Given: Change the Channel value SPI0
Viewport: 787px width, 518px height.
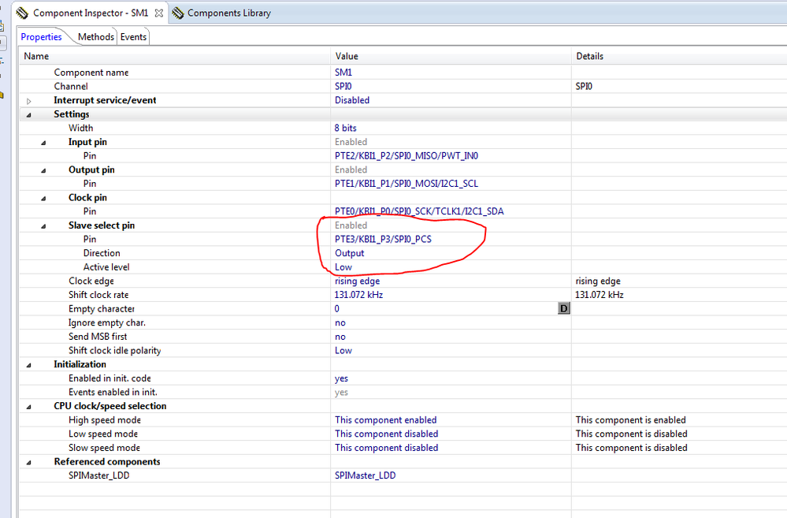Looking at the screenshot, I should pyautogui.click(x=343, y=87).
